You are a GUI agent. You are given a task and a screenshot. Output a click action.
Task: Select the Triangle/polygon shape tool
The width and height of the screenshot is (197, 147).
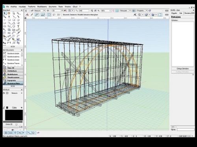(14, 23)
